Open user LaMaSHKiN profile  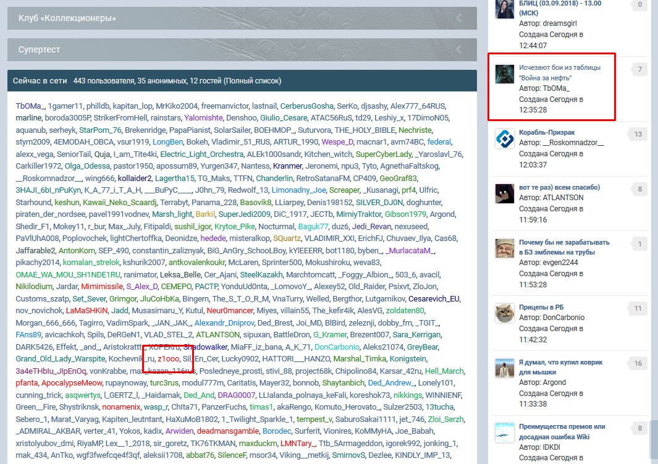click(x=86, y=310)
